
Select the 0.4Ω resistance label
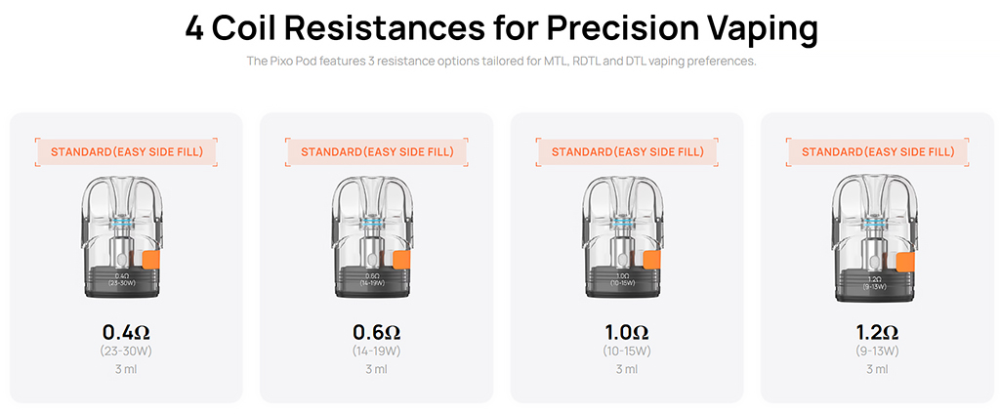pos(126,332)
